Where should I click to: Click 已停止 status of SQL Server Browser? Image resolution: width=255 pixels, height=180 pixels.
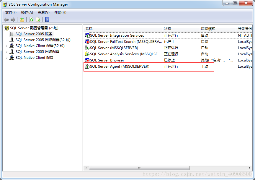tap(169, 60)
